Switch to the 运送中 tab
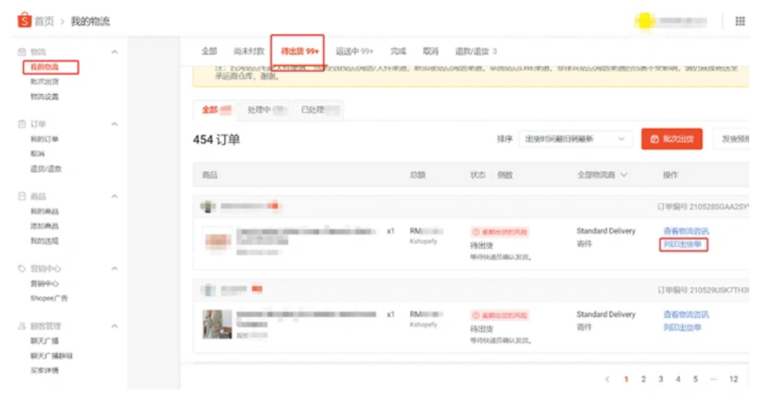Viewport: 761px width, 397px height. tap(355, 52)
